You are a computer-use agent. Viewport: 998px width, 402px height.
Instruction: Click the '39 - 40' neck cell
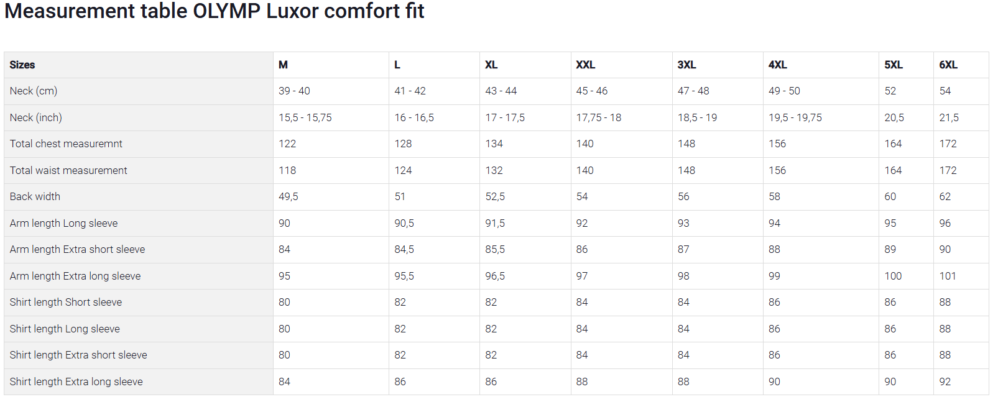294,91
